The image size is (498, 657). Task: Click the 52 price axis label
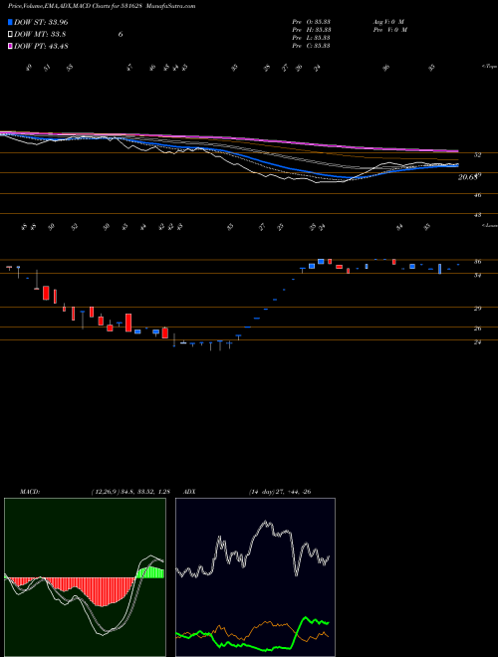click(477, 154)
